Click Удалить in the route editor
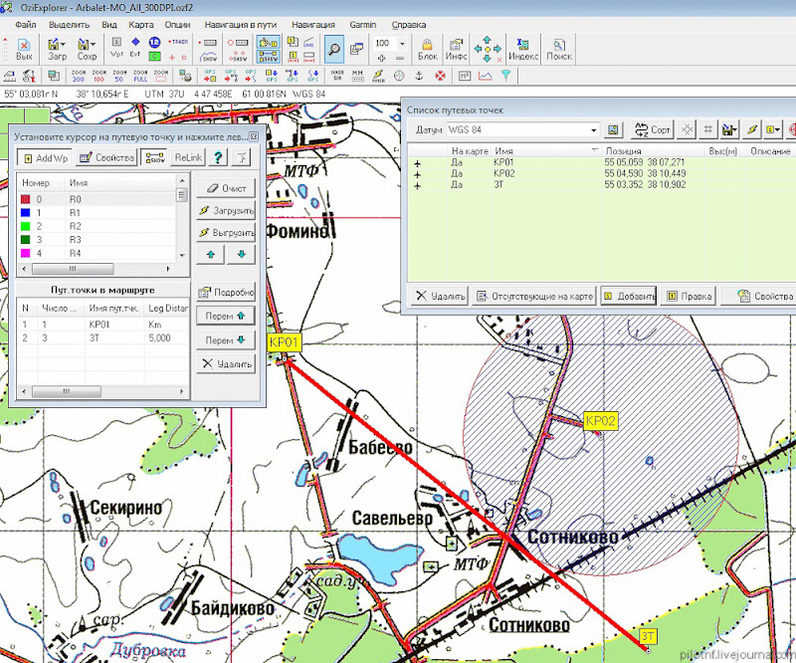 (226, 363)
